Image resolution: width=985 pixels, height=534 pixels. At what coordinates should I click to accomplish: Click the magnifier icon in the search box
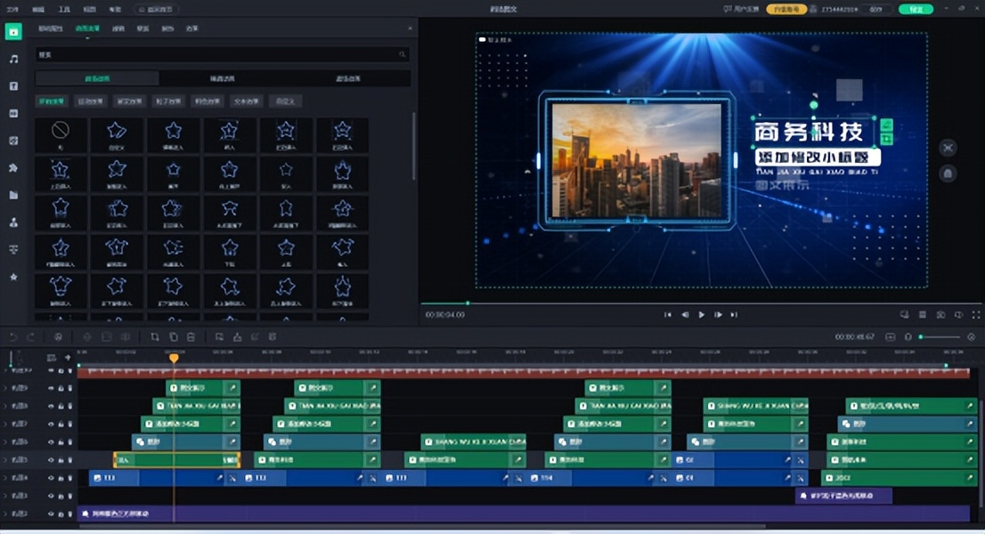(402, 54)
